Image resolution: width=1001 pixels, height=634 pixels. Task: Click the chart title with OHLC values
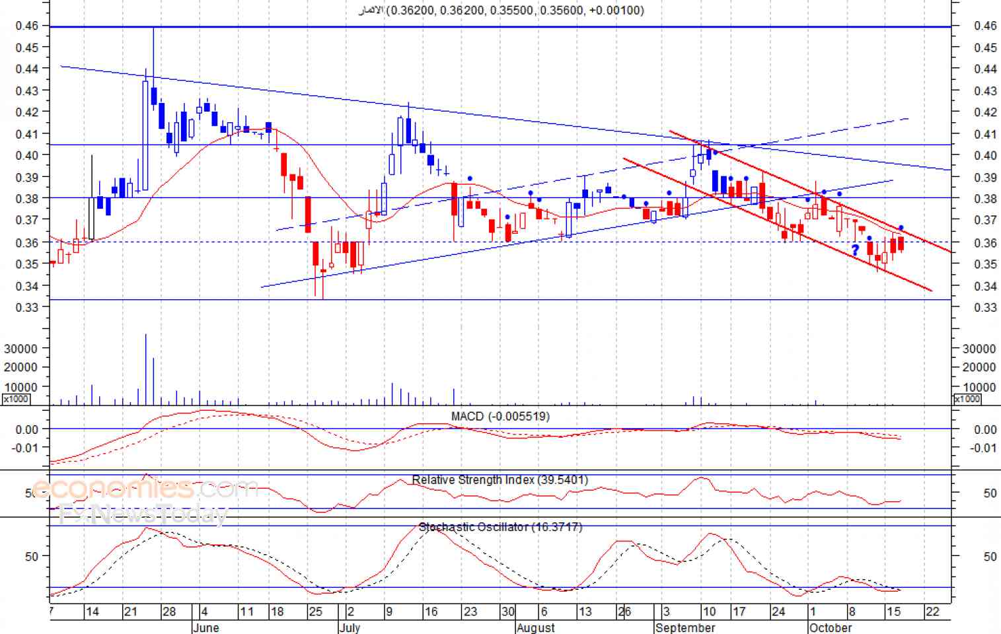(500, 10)
